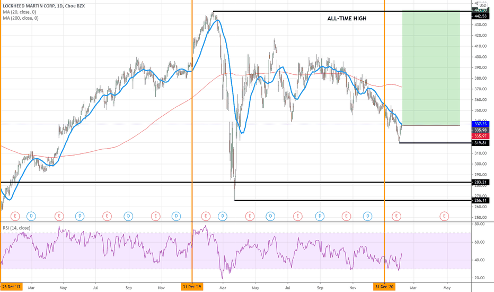Click the 335.98 last price label
The image size is (494, 292).
click(480, 130)
